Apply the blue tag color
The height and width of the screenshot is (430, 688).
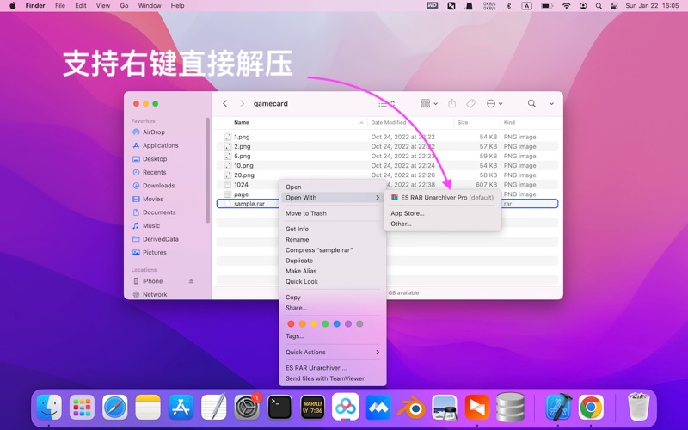336,324
